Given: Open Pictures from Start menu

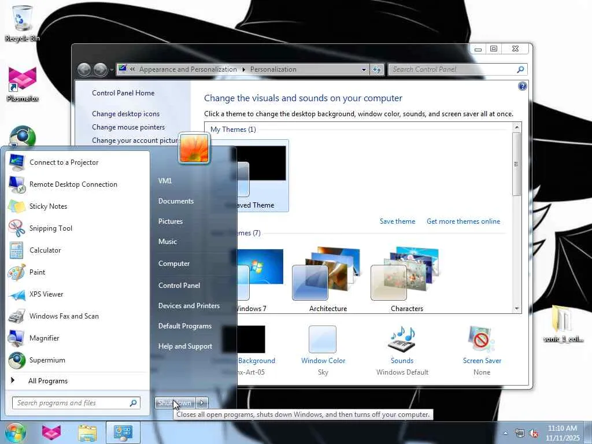Looking at the screenshot, I should 171,221.
